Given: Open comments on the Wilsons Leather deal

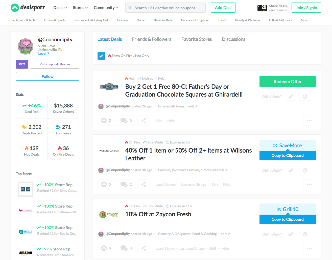Looking at the screenshot, I should [126, 184].
